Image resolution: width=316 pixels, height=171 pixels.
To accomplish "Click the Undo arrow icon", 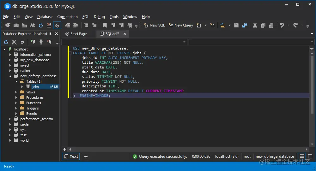I will click(x=282, y=25).
